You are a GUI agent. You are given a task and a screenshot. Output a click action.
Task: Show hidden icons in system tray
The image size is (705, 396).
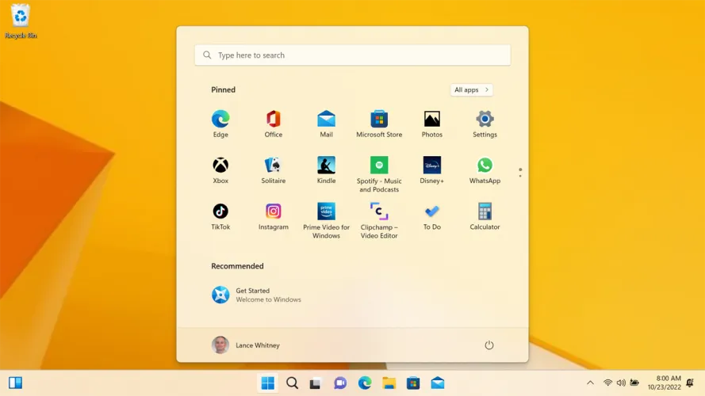[x=590, y=383]
